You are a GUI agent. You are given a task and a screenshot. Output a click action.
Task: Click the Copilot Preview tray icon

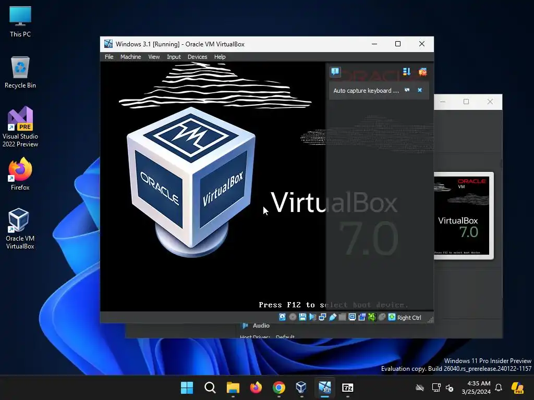pos(517,387)
